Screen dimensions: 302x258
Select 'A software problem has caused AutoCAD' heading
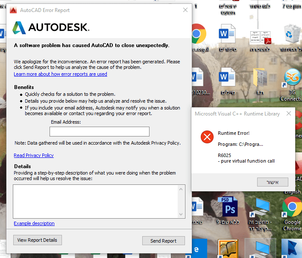tap(92, 45)
